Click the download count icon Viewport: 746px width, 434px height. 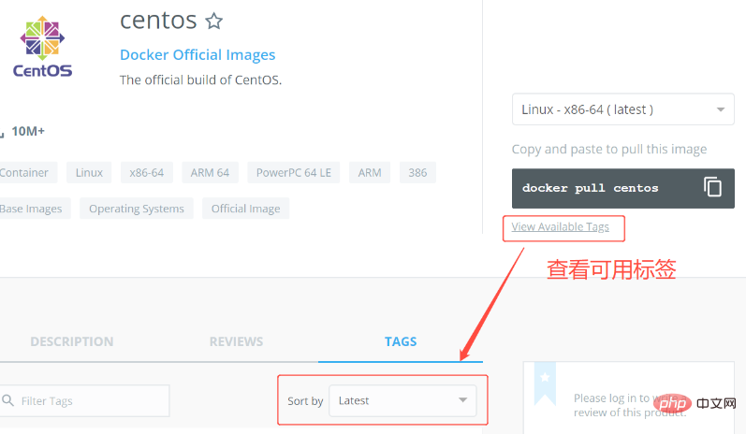[3, 132]
